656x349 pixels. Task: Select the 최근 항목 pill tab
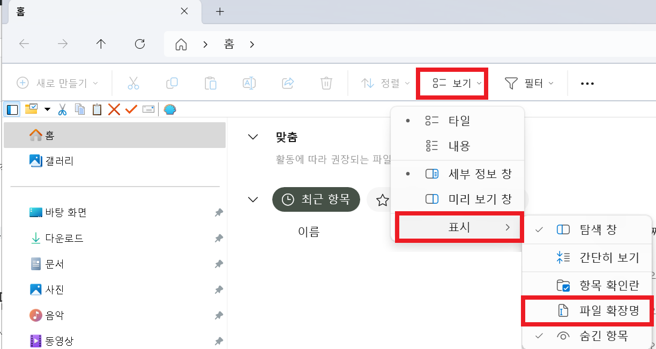coord(316,199)
